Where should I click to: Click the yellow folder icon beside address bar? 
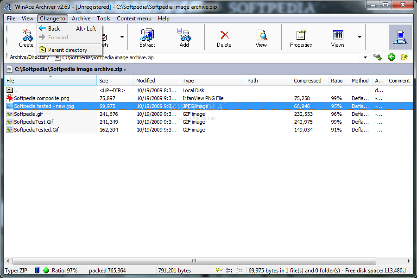(404, 57)
